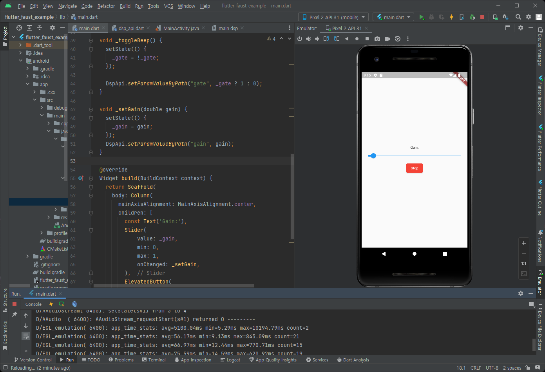
Task: Toggle Flutter Inspector side panel
Action: pos(540,95)
